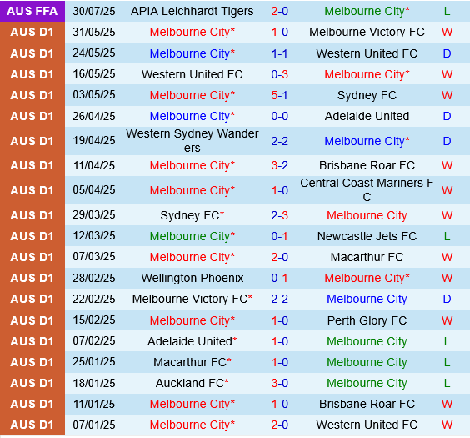Click date 25/01/25
This screenshot has height=438, width=470.
coord(94,362)
